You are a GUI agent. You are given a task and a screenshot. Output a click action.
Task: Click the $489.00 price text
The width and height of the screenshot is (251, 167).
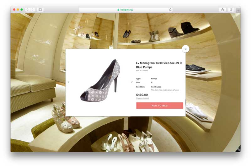142,94
